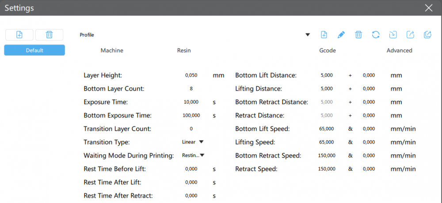The height and width of the screenshot is (203, 442).
Task: Export profile using the single-page outward arrow icon
Action: 410,35
